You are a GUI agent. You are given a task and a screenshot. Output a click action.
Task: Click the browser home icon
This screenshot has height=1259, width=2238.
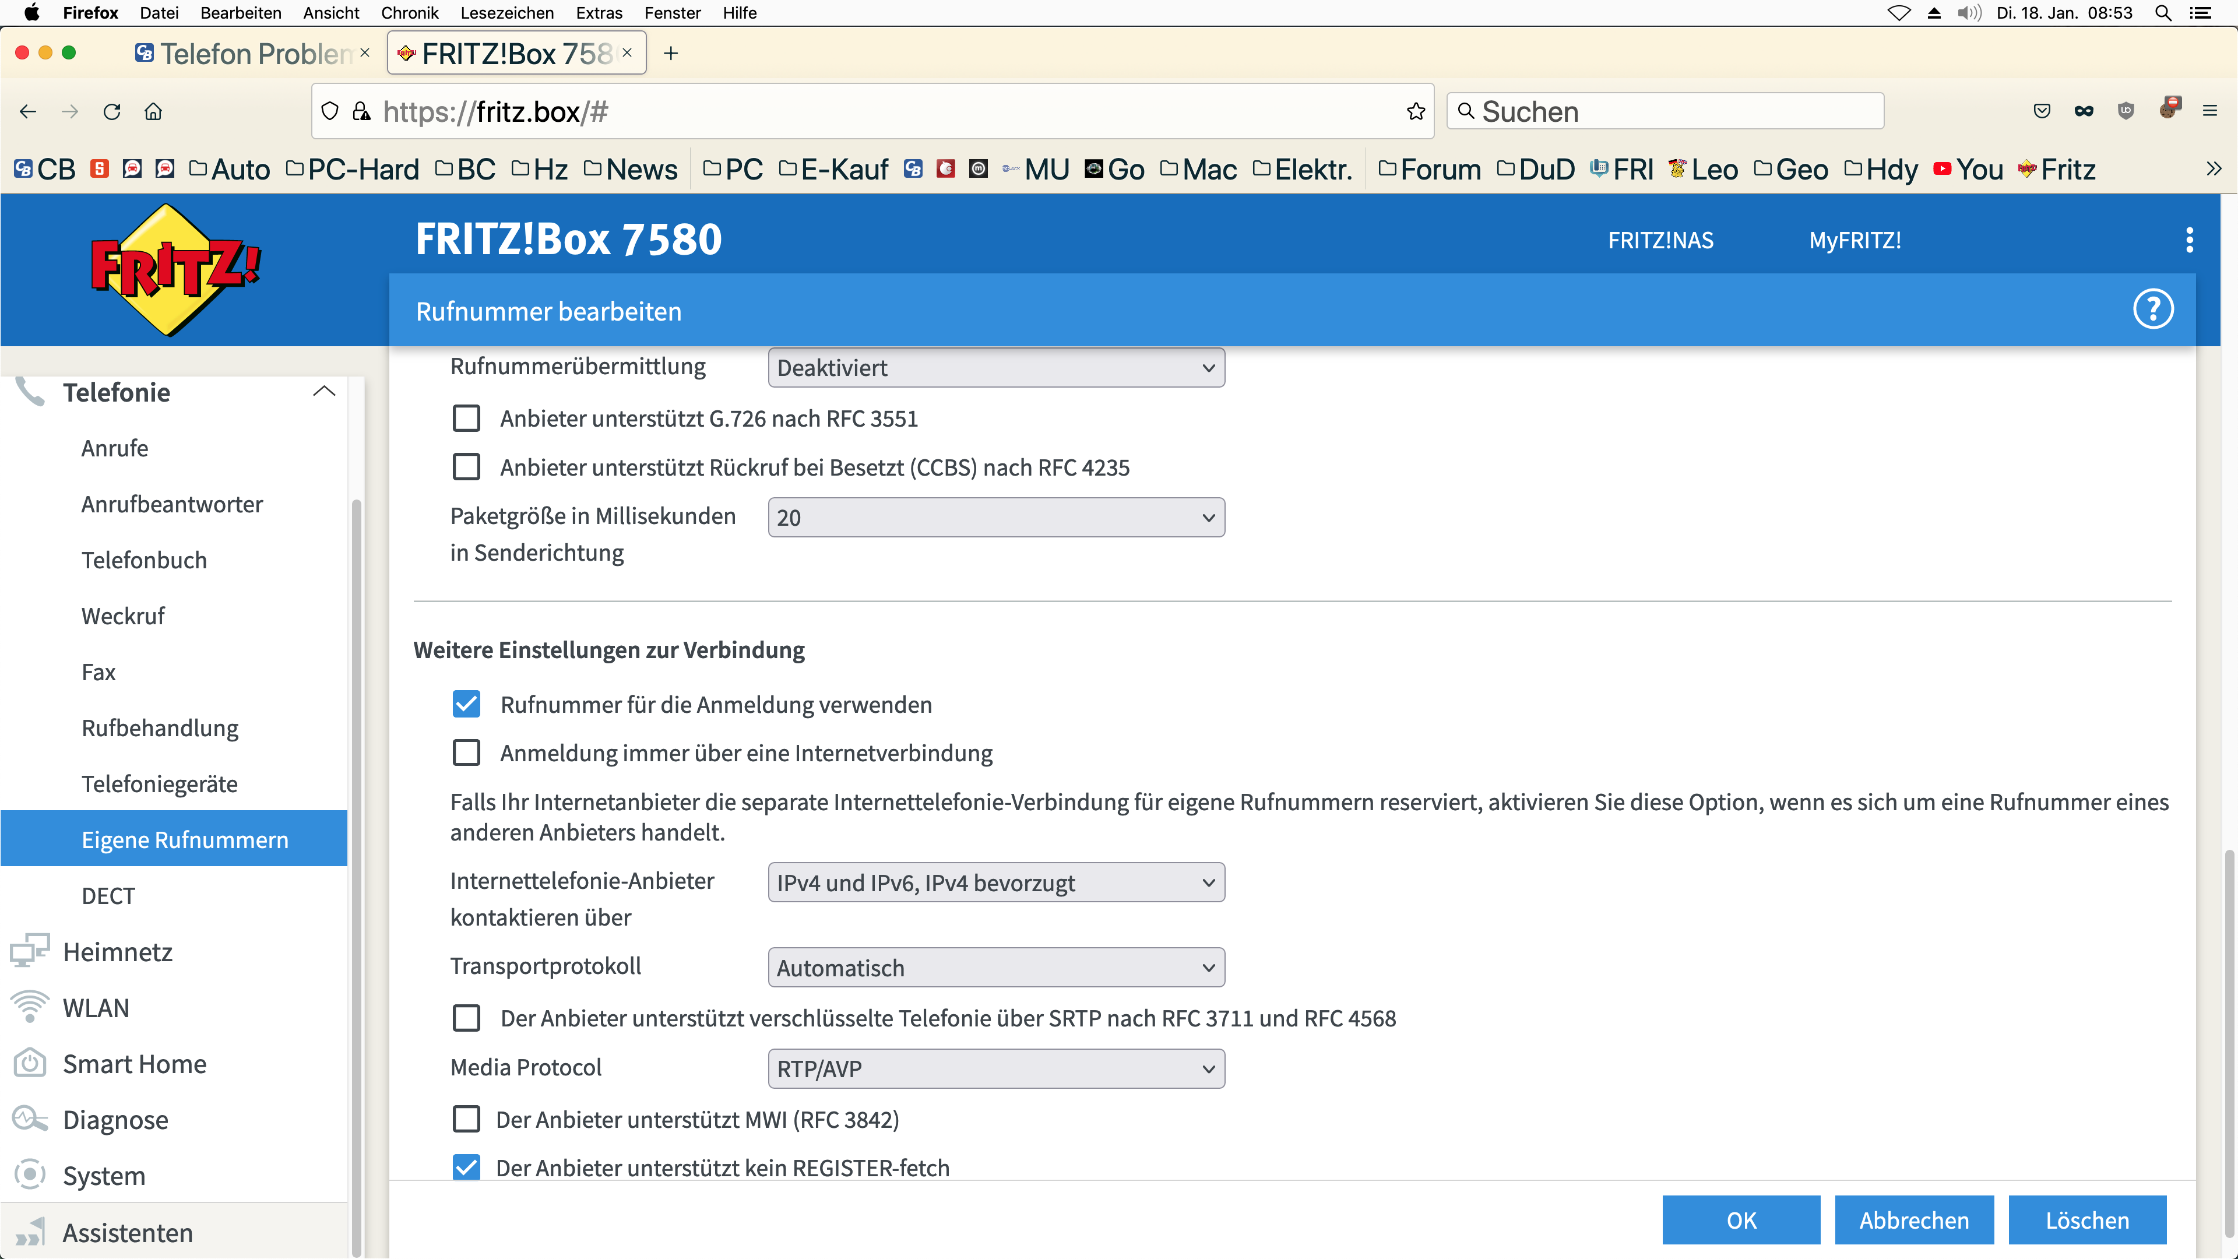(x=154, y=111)
